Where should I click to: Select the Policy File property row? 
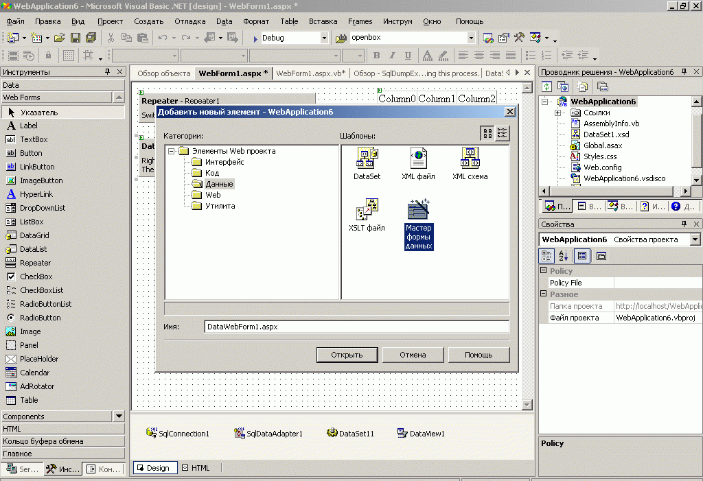pyautogui.click(x=625, y=283)
